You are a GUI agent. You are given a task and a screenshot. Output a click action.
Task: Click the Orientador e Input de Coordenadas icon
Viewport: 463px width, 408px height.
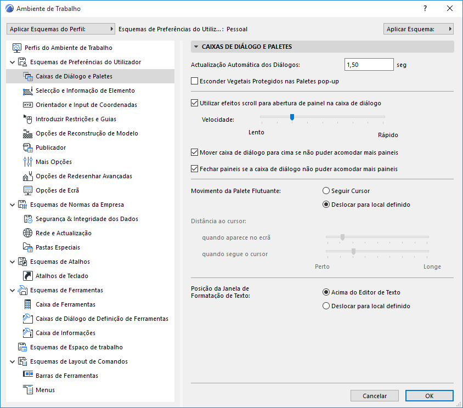(28, 105)
